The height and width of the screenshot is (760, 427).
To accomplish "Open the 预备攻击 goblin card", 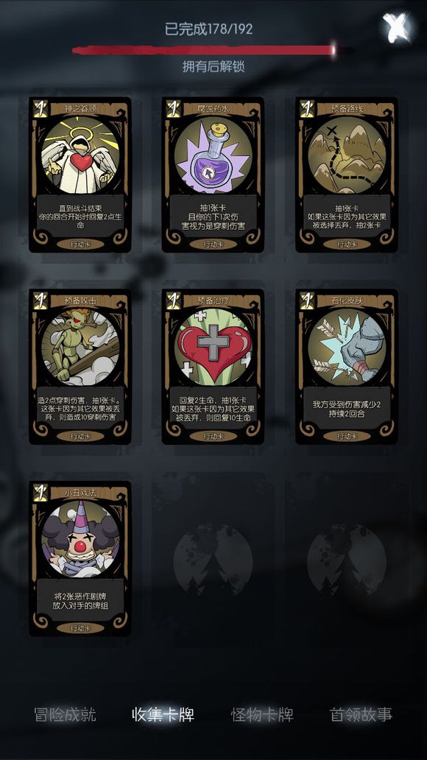I will pos(80,367).
